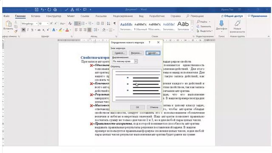Toggle italic К formatting
272x153 pixels.
point(28,30)
